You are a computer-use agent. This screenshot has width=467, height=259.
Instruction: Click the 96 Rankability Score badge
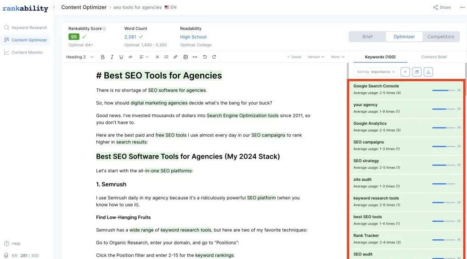pyautogui.click(x=73, y=37)
